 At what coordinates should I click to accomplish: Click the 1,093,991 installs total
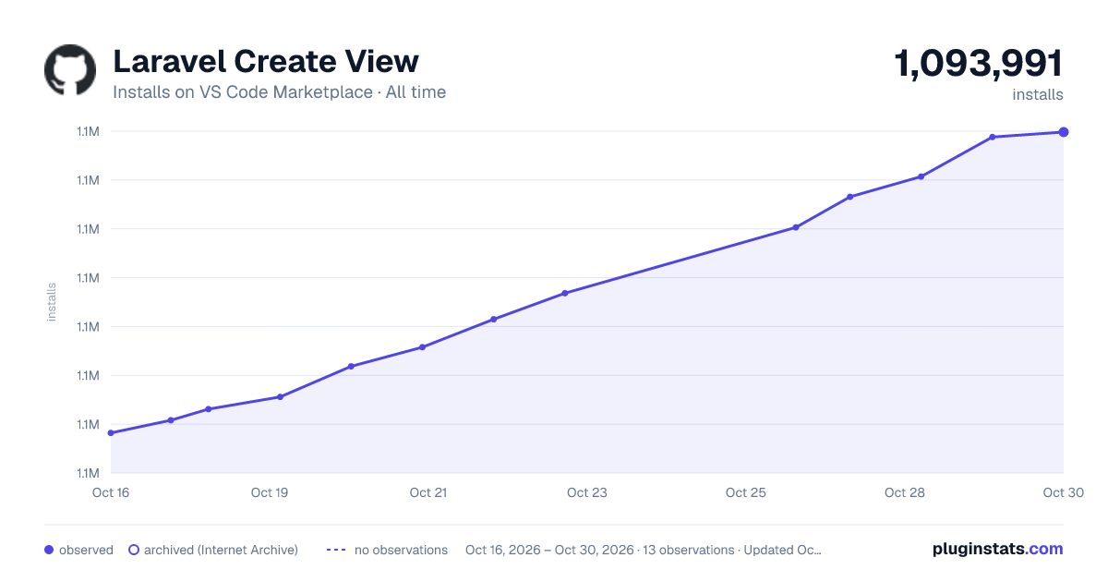[x=979, y=64]
